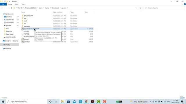Screen dimensions: 186x104
Task: Open the Share ribbon tab
Action: click(x=17, y=4)
